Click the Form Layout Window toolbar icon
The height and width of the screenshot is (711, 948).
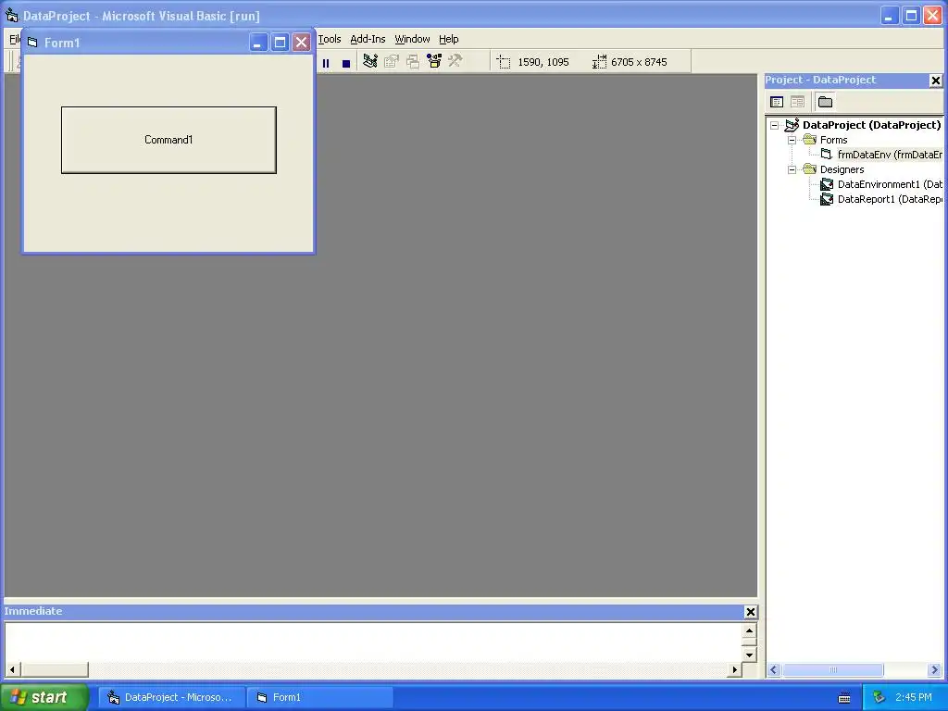pyautogui.click(x=413, y=61)
